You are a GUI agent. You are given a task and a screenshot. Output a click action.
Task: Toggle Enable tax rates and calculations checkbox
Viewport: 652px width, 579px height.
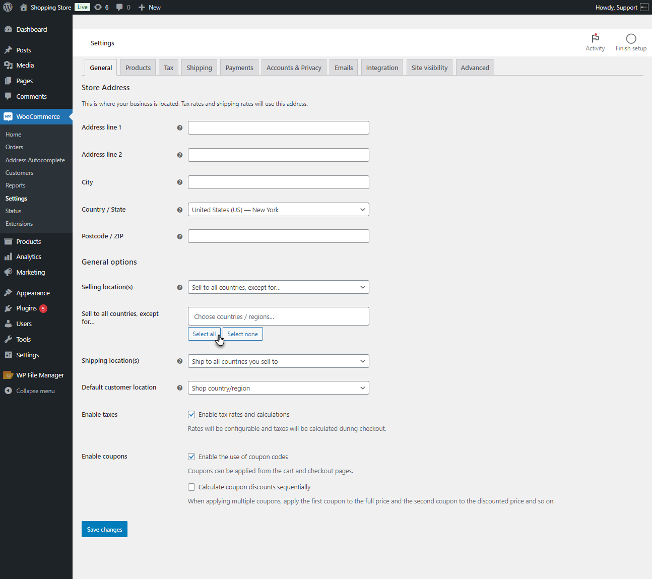point(191,415)
